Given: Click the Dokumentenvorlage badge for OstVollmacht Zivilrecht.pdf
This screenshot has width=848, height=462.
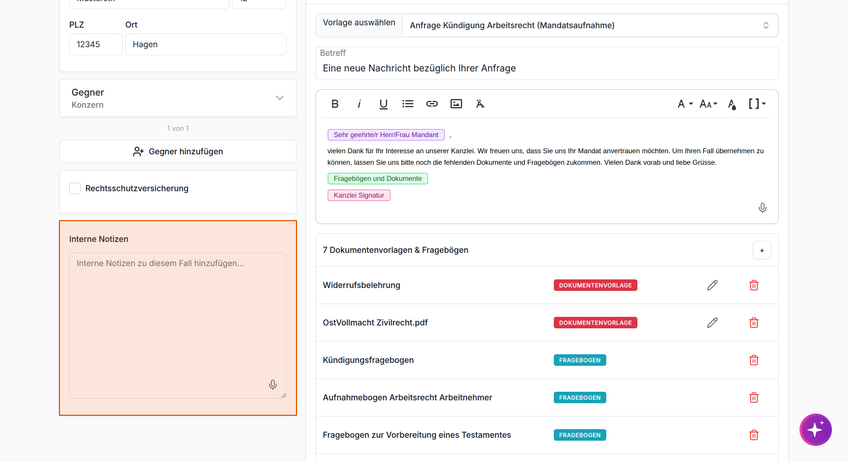Looking at the screenshot, I should pyautogui.click(x=595, y=323).
